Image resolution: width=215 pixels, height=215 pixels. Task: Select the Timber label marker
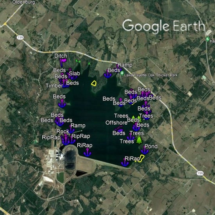[x=54, y=86]
